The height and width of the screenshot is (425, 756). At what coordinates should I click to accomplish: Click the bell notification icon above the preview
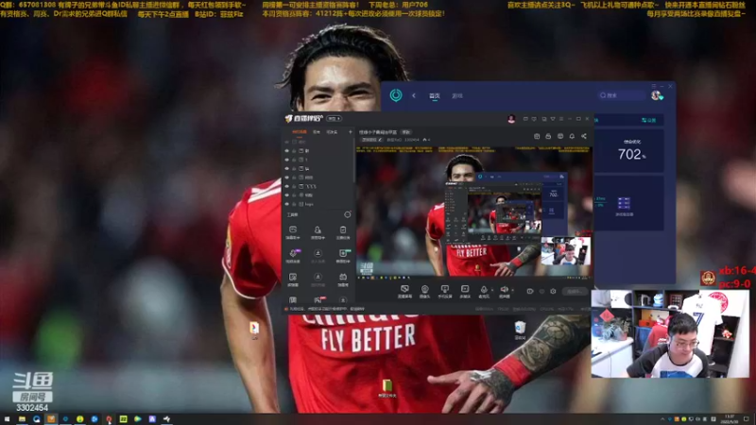(x=572, y=136)
